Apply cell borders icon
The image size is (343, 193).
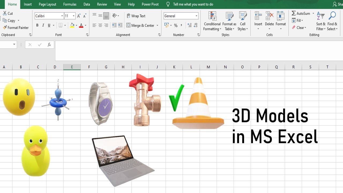pyautogui.click(x=61, y=25)
